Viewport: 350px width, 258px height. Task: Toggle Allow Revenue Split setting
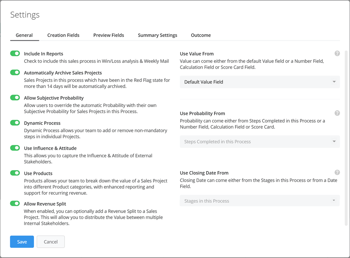(15, 204)
